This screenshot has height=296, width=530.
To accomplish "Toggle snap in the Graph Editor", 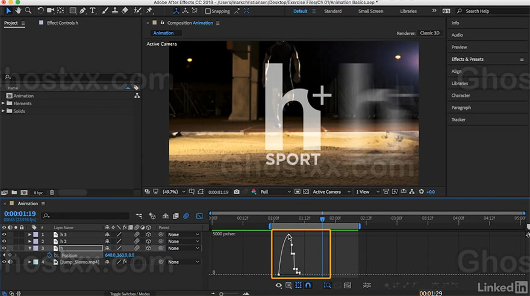I will [308, 285].
